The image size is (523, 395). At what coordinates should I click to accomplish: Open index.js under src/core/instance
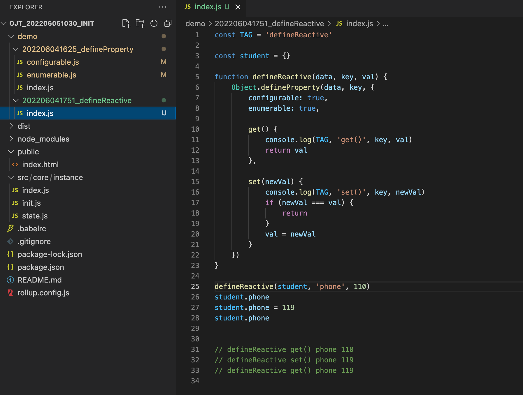[88, 190]
